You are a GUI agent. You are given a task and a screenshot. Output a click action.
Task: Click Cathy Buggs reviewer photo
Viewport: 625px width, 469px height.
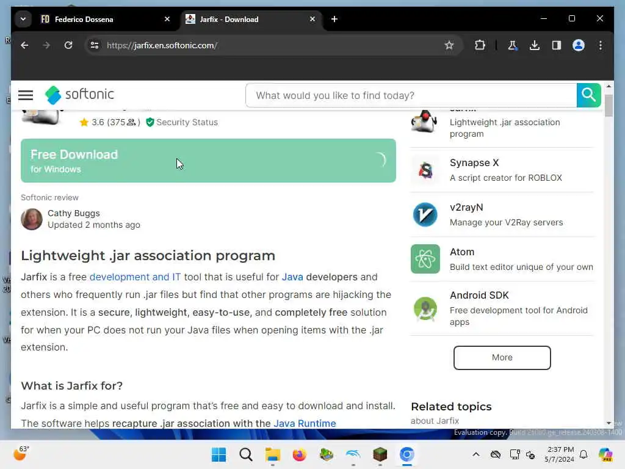(x=32, y=219)
